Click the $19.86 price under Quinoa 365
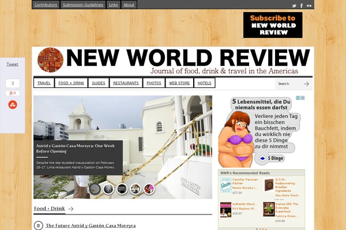Viewport: 346px width, 230px height. (280, 221)
